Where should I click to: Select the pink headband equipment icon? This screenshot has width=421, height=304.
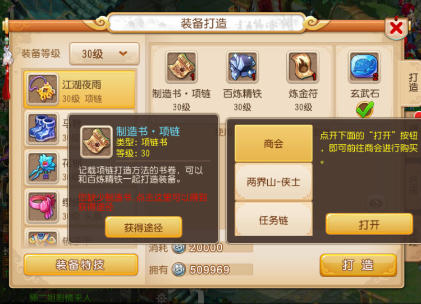43,207
